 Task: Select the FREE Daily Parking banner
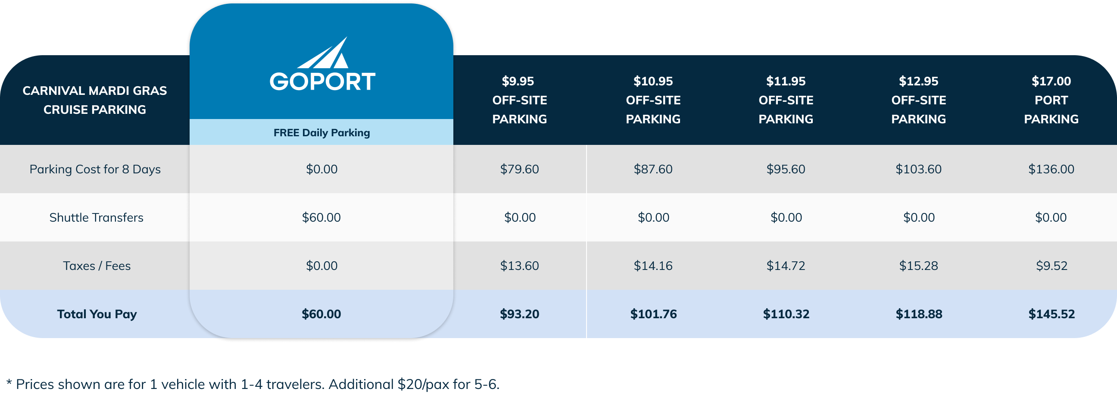(321, 132)
